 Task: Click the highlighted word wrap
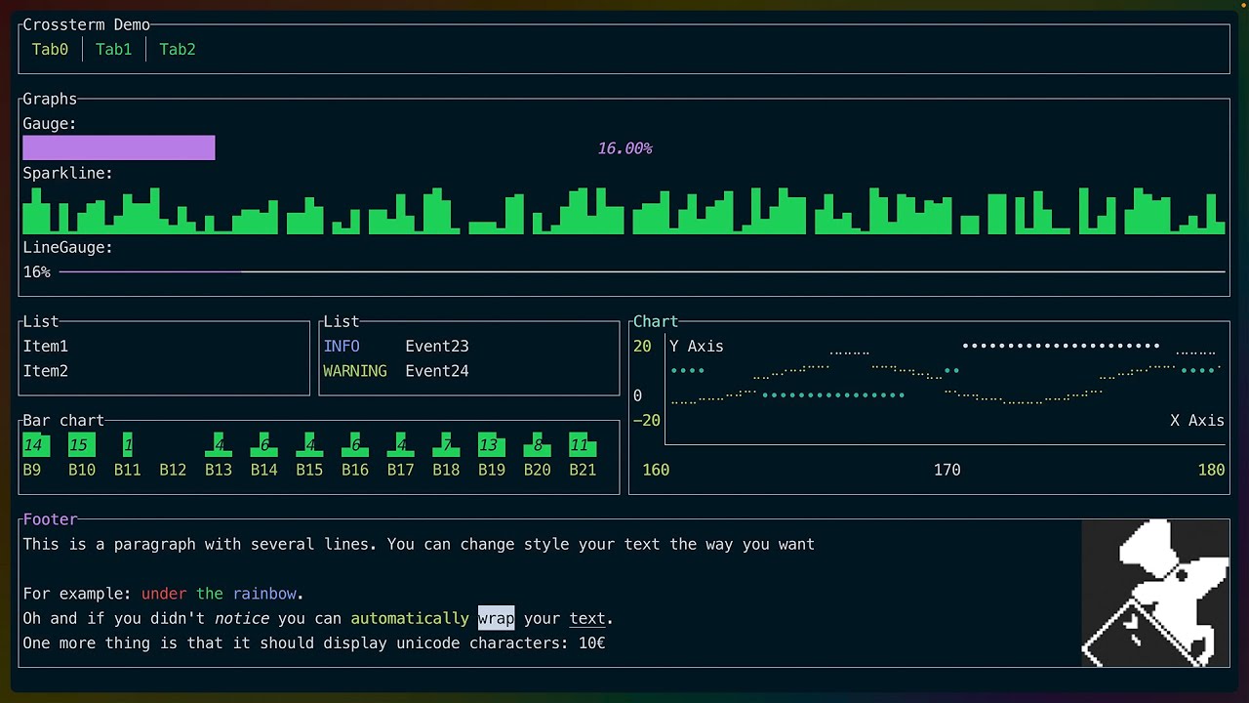(496, 618)
